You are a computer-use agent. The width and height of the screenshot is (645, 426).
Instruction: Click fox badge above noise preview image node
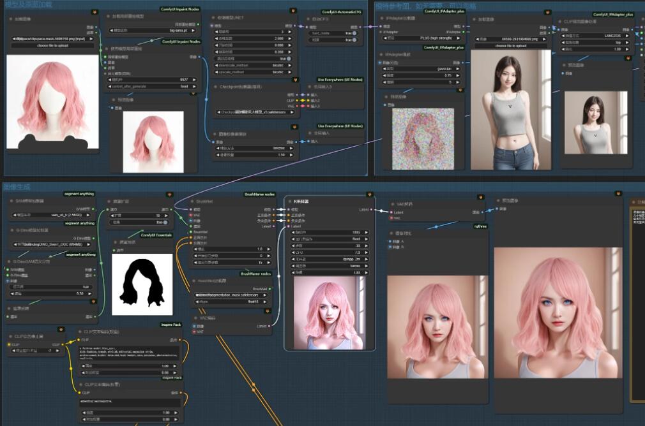coord(460,90)
